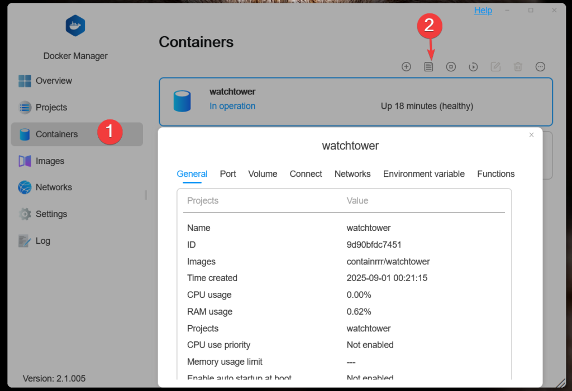This screenshot has width=572, height=391.
Task: Open the Images section
Action: tap(50, 161)
